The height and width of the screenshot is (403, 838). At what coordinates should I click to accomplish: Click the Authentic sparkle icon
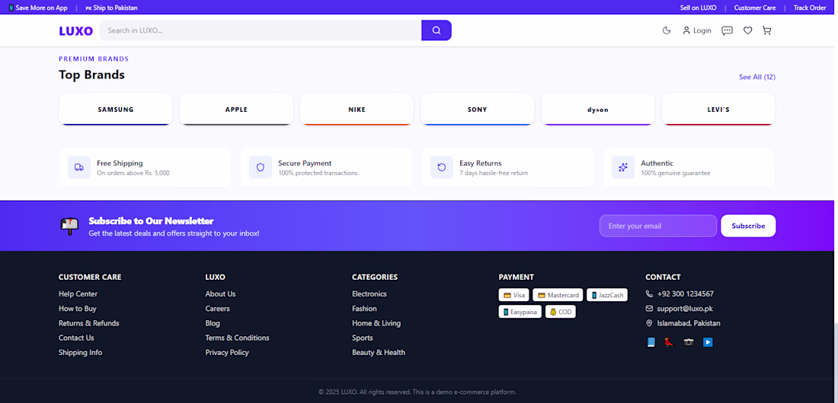[623, 167]
